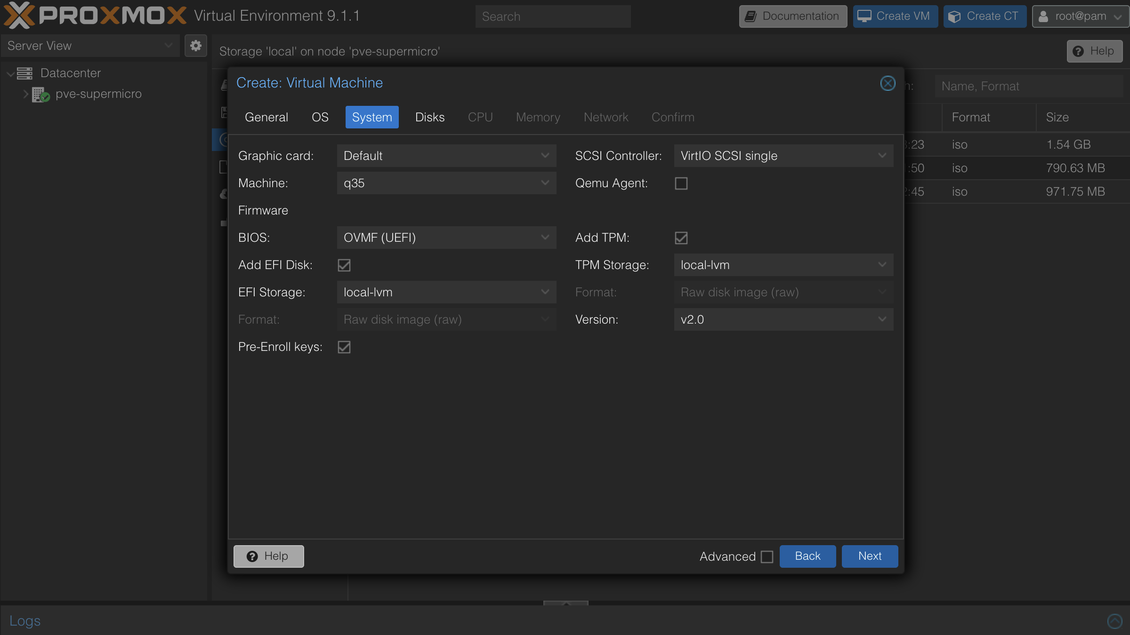
Task: Disable Pre-Enroll keys
Action: [344, 347]
